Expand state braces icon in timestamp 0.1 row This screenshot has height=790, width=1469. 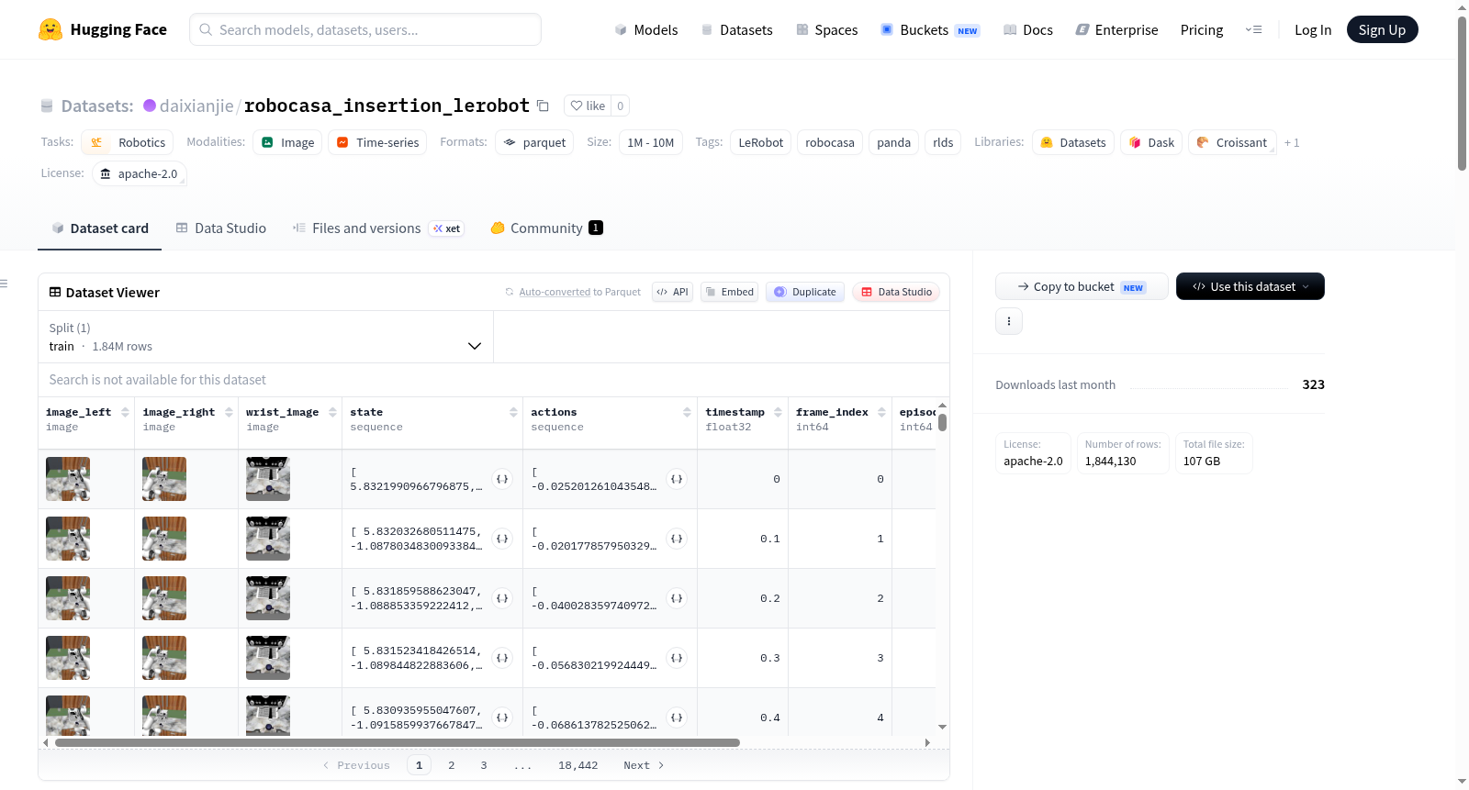tap(502, 539)
